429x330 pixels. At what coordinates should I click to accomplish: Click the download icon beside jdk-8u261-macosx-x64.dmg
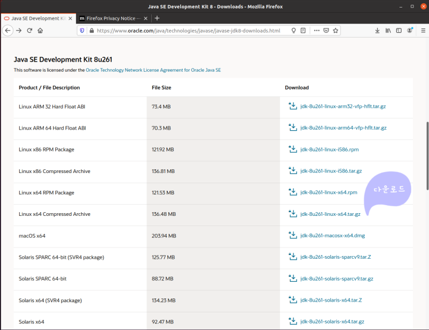click(293, 235)
